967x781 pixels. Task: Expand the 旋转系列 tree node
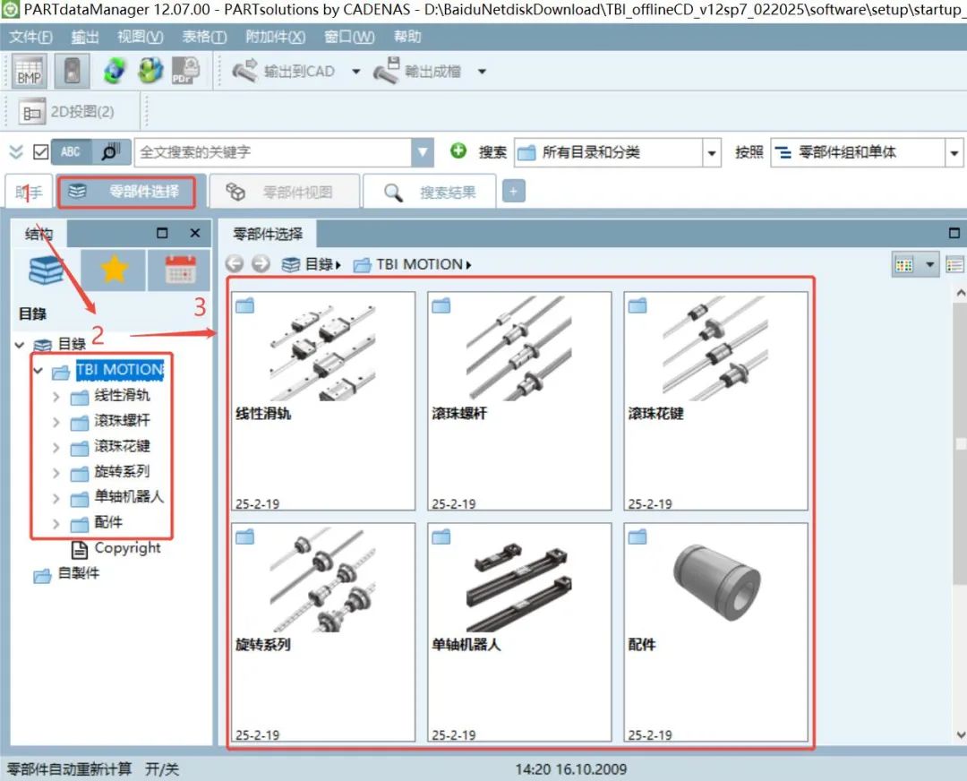click(x=56, y=473)
